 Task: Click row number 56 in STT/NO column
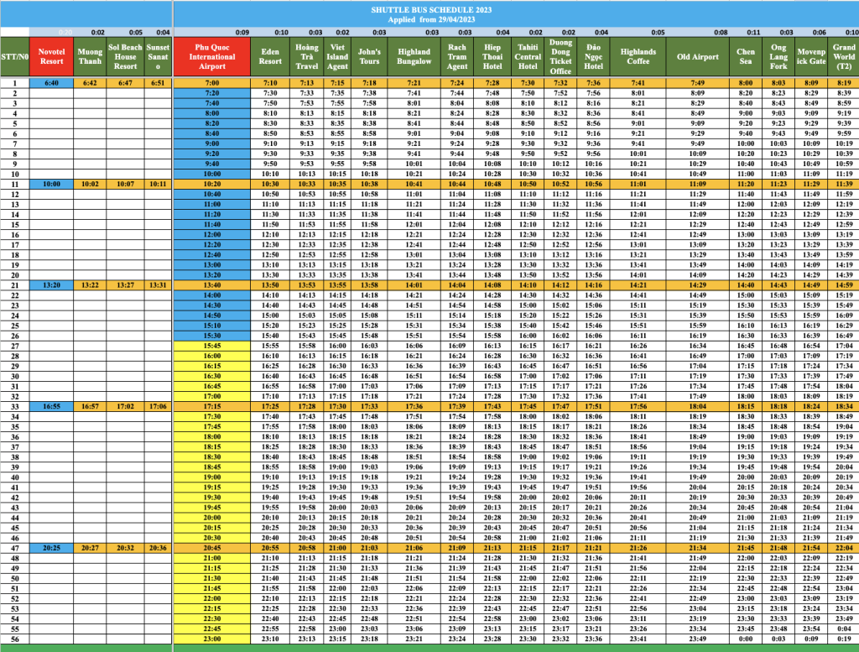(x=15, y=639)
